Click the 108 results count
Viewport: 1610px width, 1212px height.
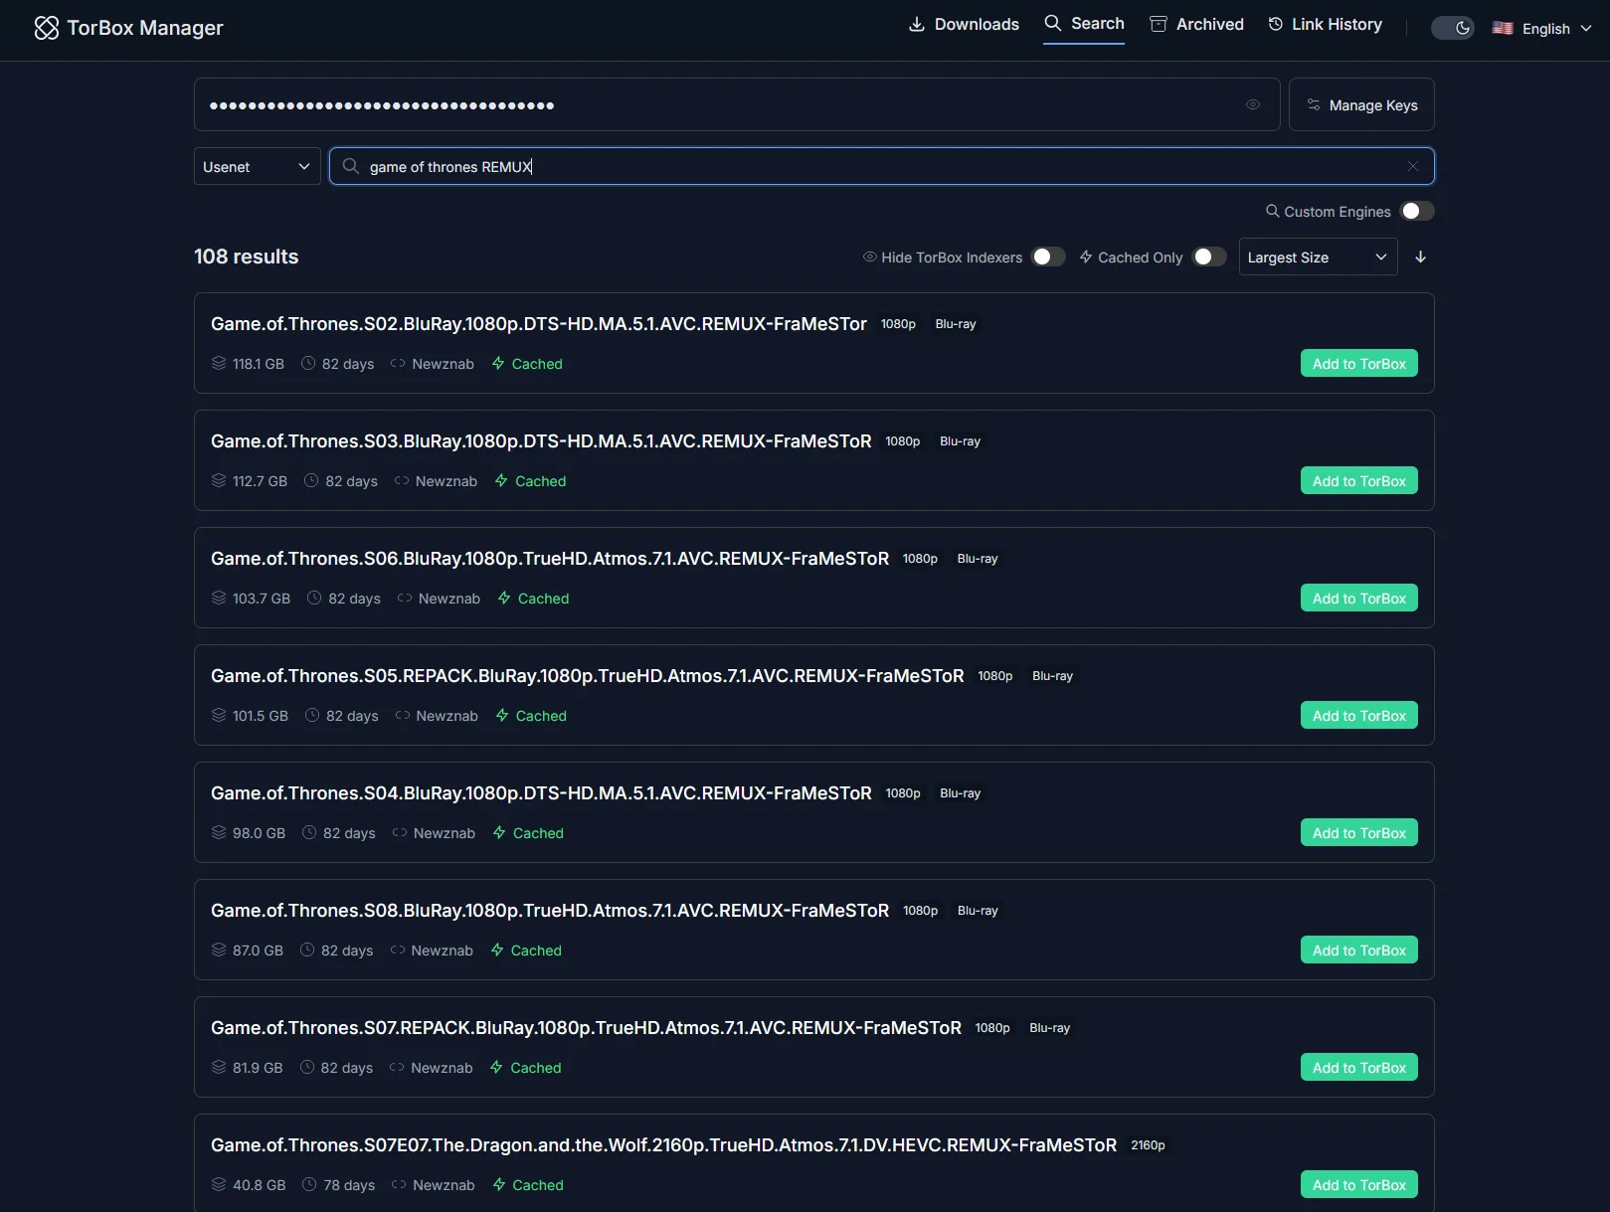tap(247, 257)
